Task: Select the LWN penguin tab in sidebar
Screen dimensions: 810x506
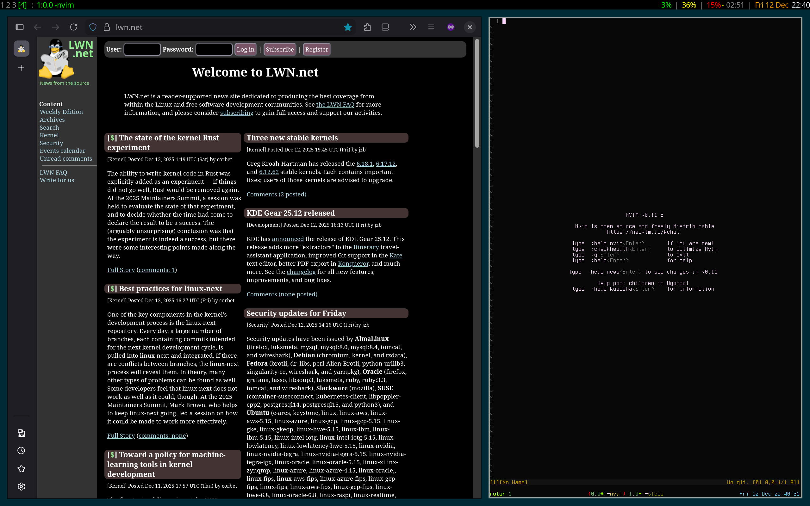Action: pyautogui.click(x=21, y=49)
